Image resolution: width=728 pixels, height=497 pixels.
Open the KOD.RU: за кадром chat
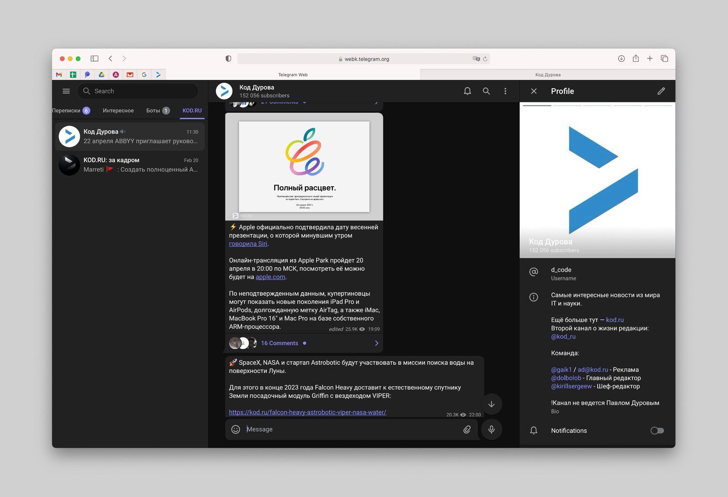pos(130,165)
